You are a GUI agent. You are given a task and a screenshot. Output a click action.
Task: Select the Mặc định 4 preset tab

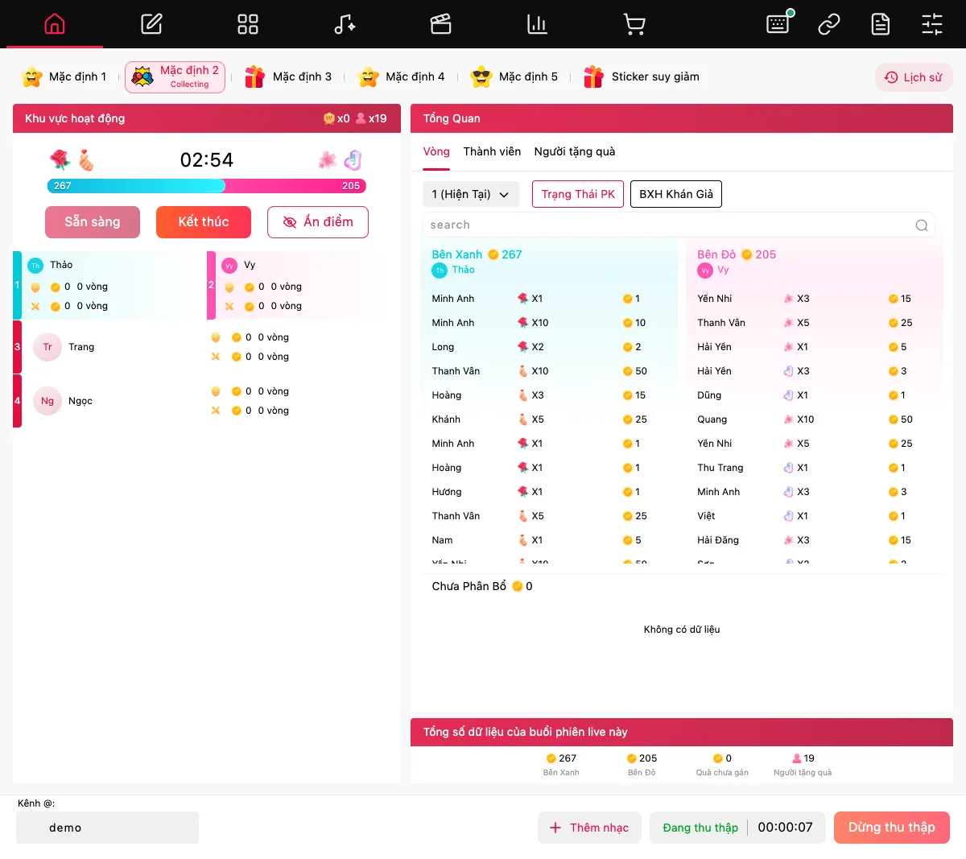(401, 76)
